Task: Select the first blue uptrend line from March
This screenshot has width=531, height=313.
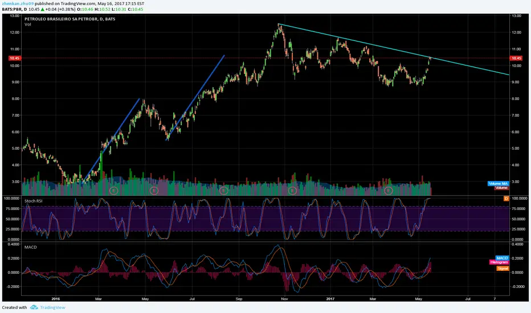Action: (111, 141)
